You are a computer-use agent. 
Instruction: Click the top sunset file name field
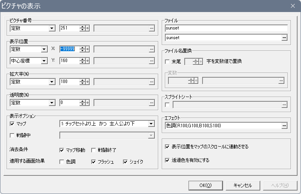(226, 28)
